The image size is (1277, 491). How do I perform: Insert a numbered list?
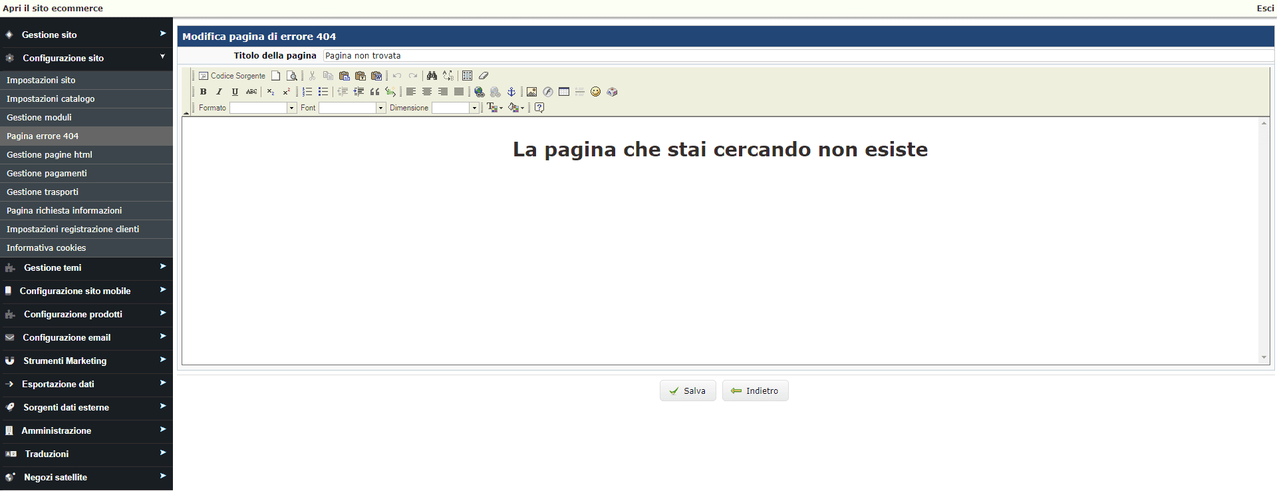[x=307, y=92]
